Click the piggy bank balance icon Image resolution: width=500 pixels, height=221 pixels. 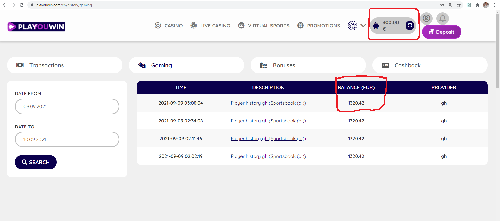point(376,26)
